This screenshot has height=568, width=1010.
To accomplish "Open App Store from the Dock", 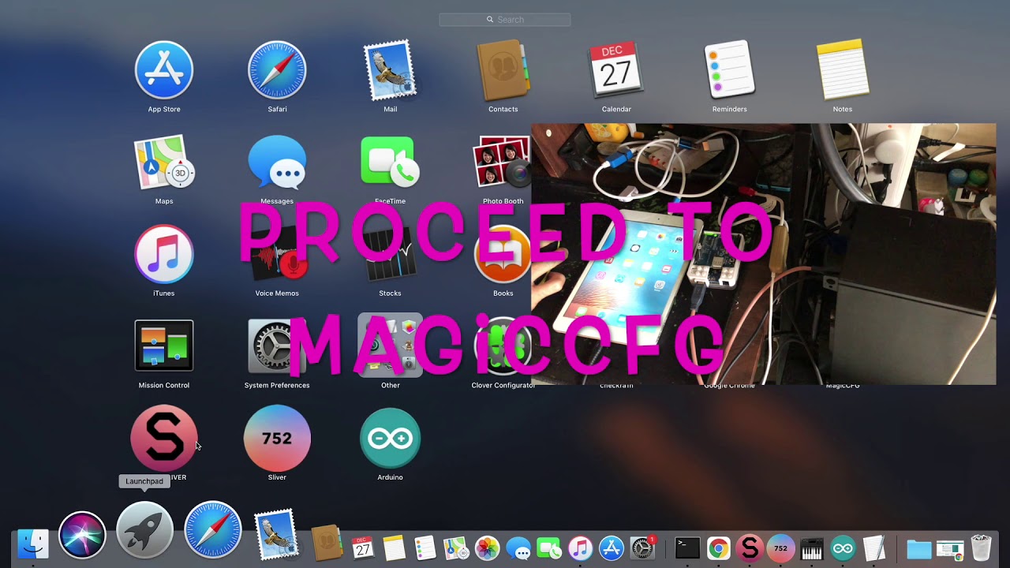I will pyautogui.click(x=612, y=547).
